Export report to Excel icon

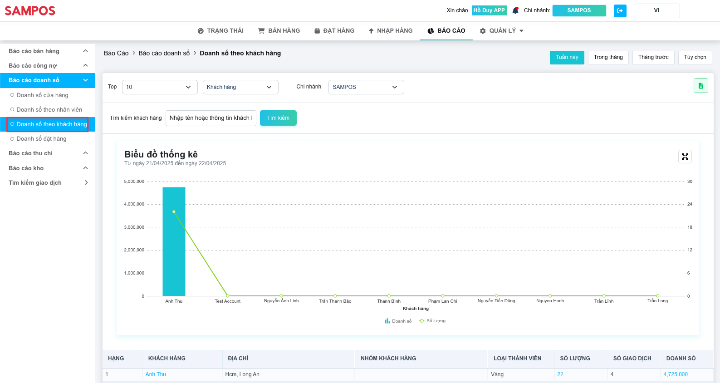click(700, 86)
